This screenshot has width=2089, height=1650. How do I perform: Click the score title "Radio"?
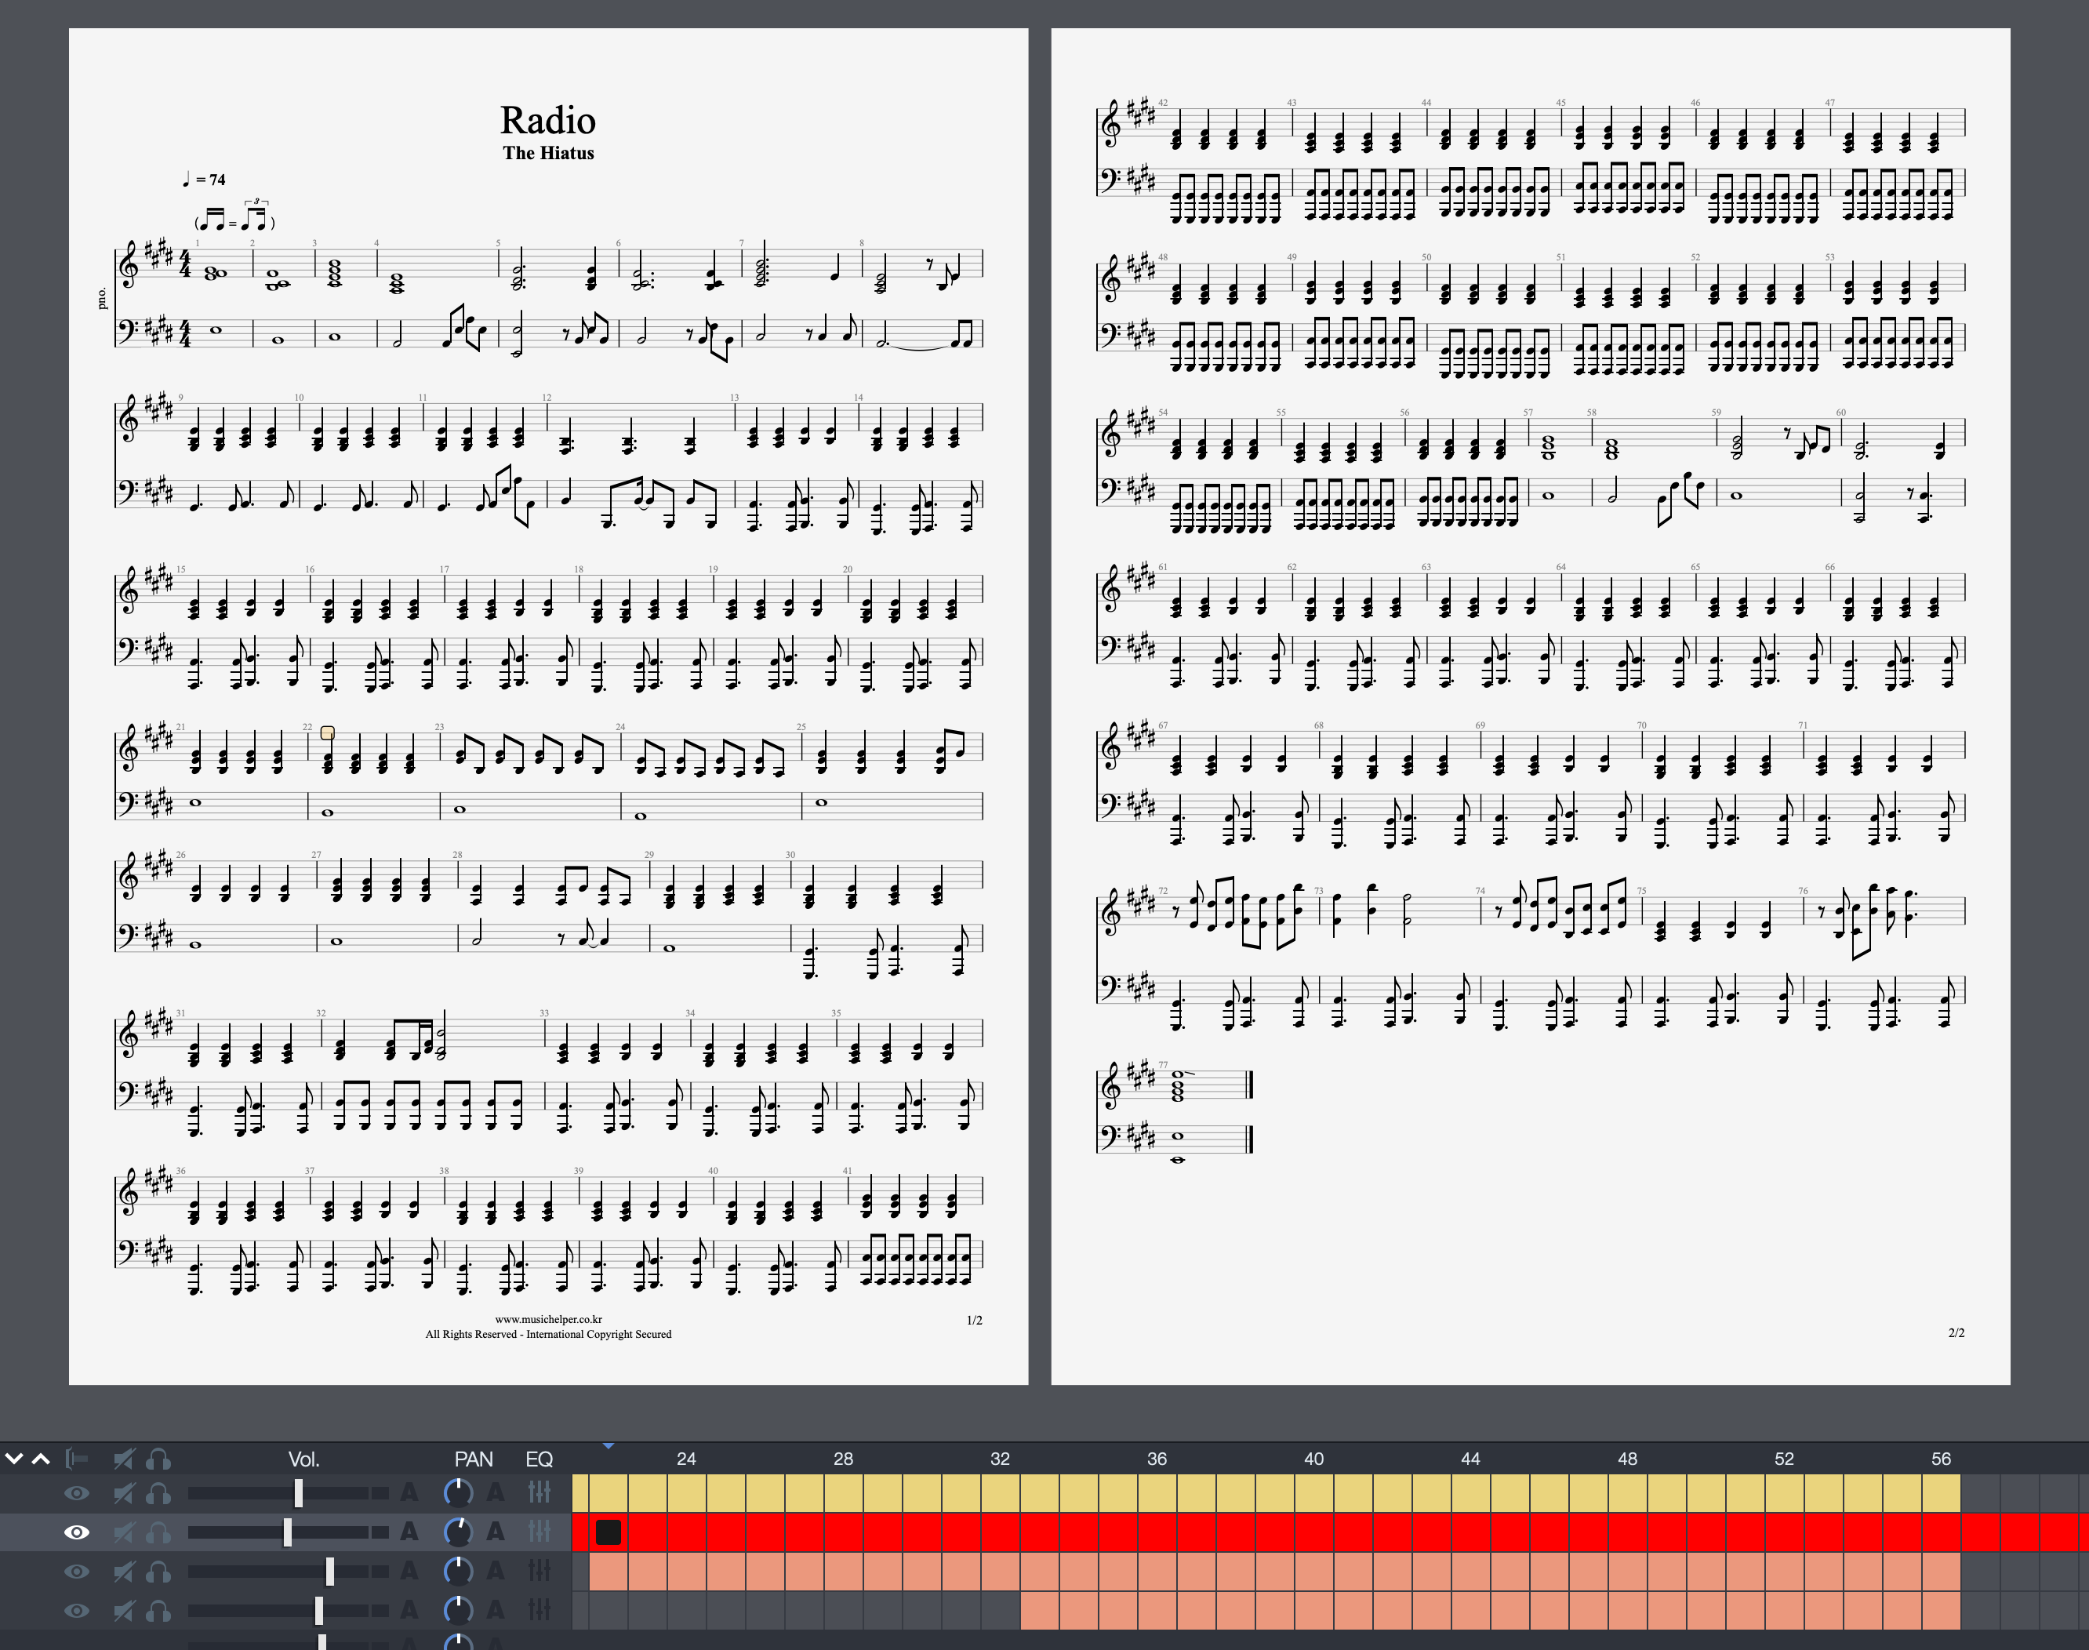pyautogui.click(x=547, y=121)
